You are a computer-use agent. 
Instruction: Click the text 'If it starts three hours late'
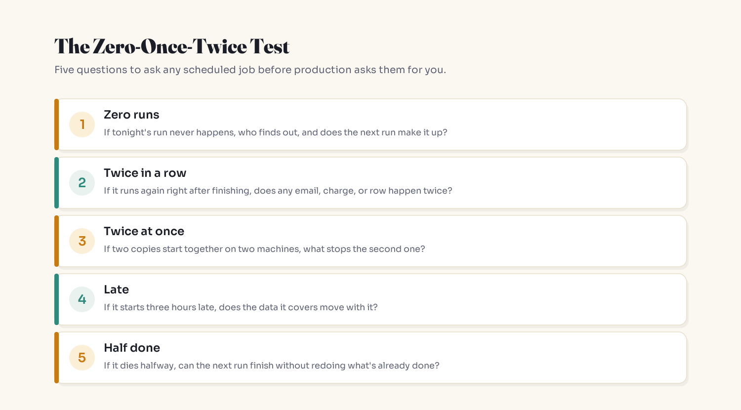(159, 307)
